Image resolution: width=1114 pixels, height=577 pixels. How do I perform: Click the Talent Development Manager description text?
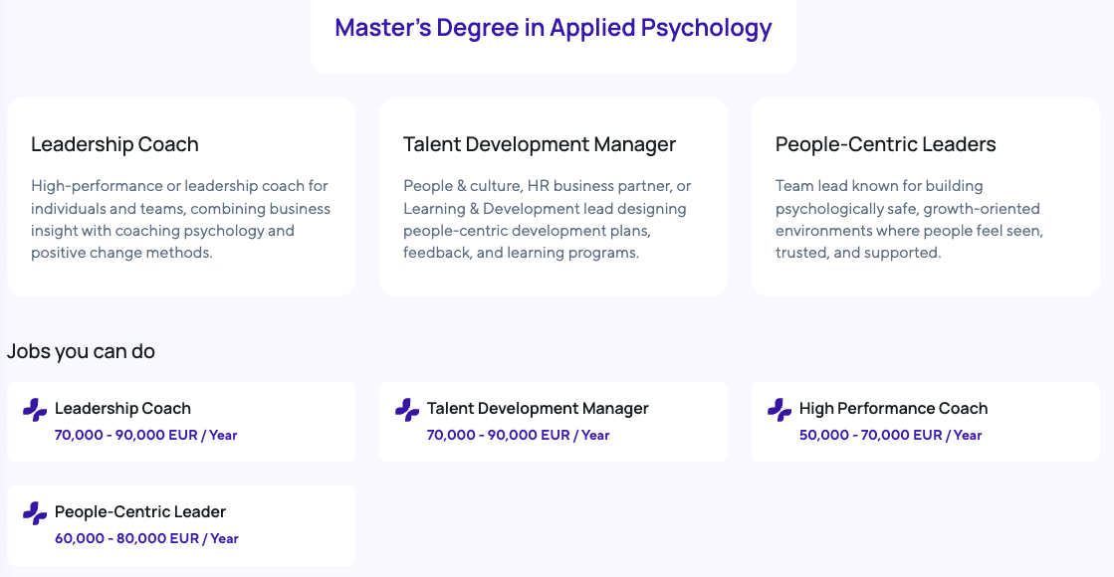tap(547, 219)
